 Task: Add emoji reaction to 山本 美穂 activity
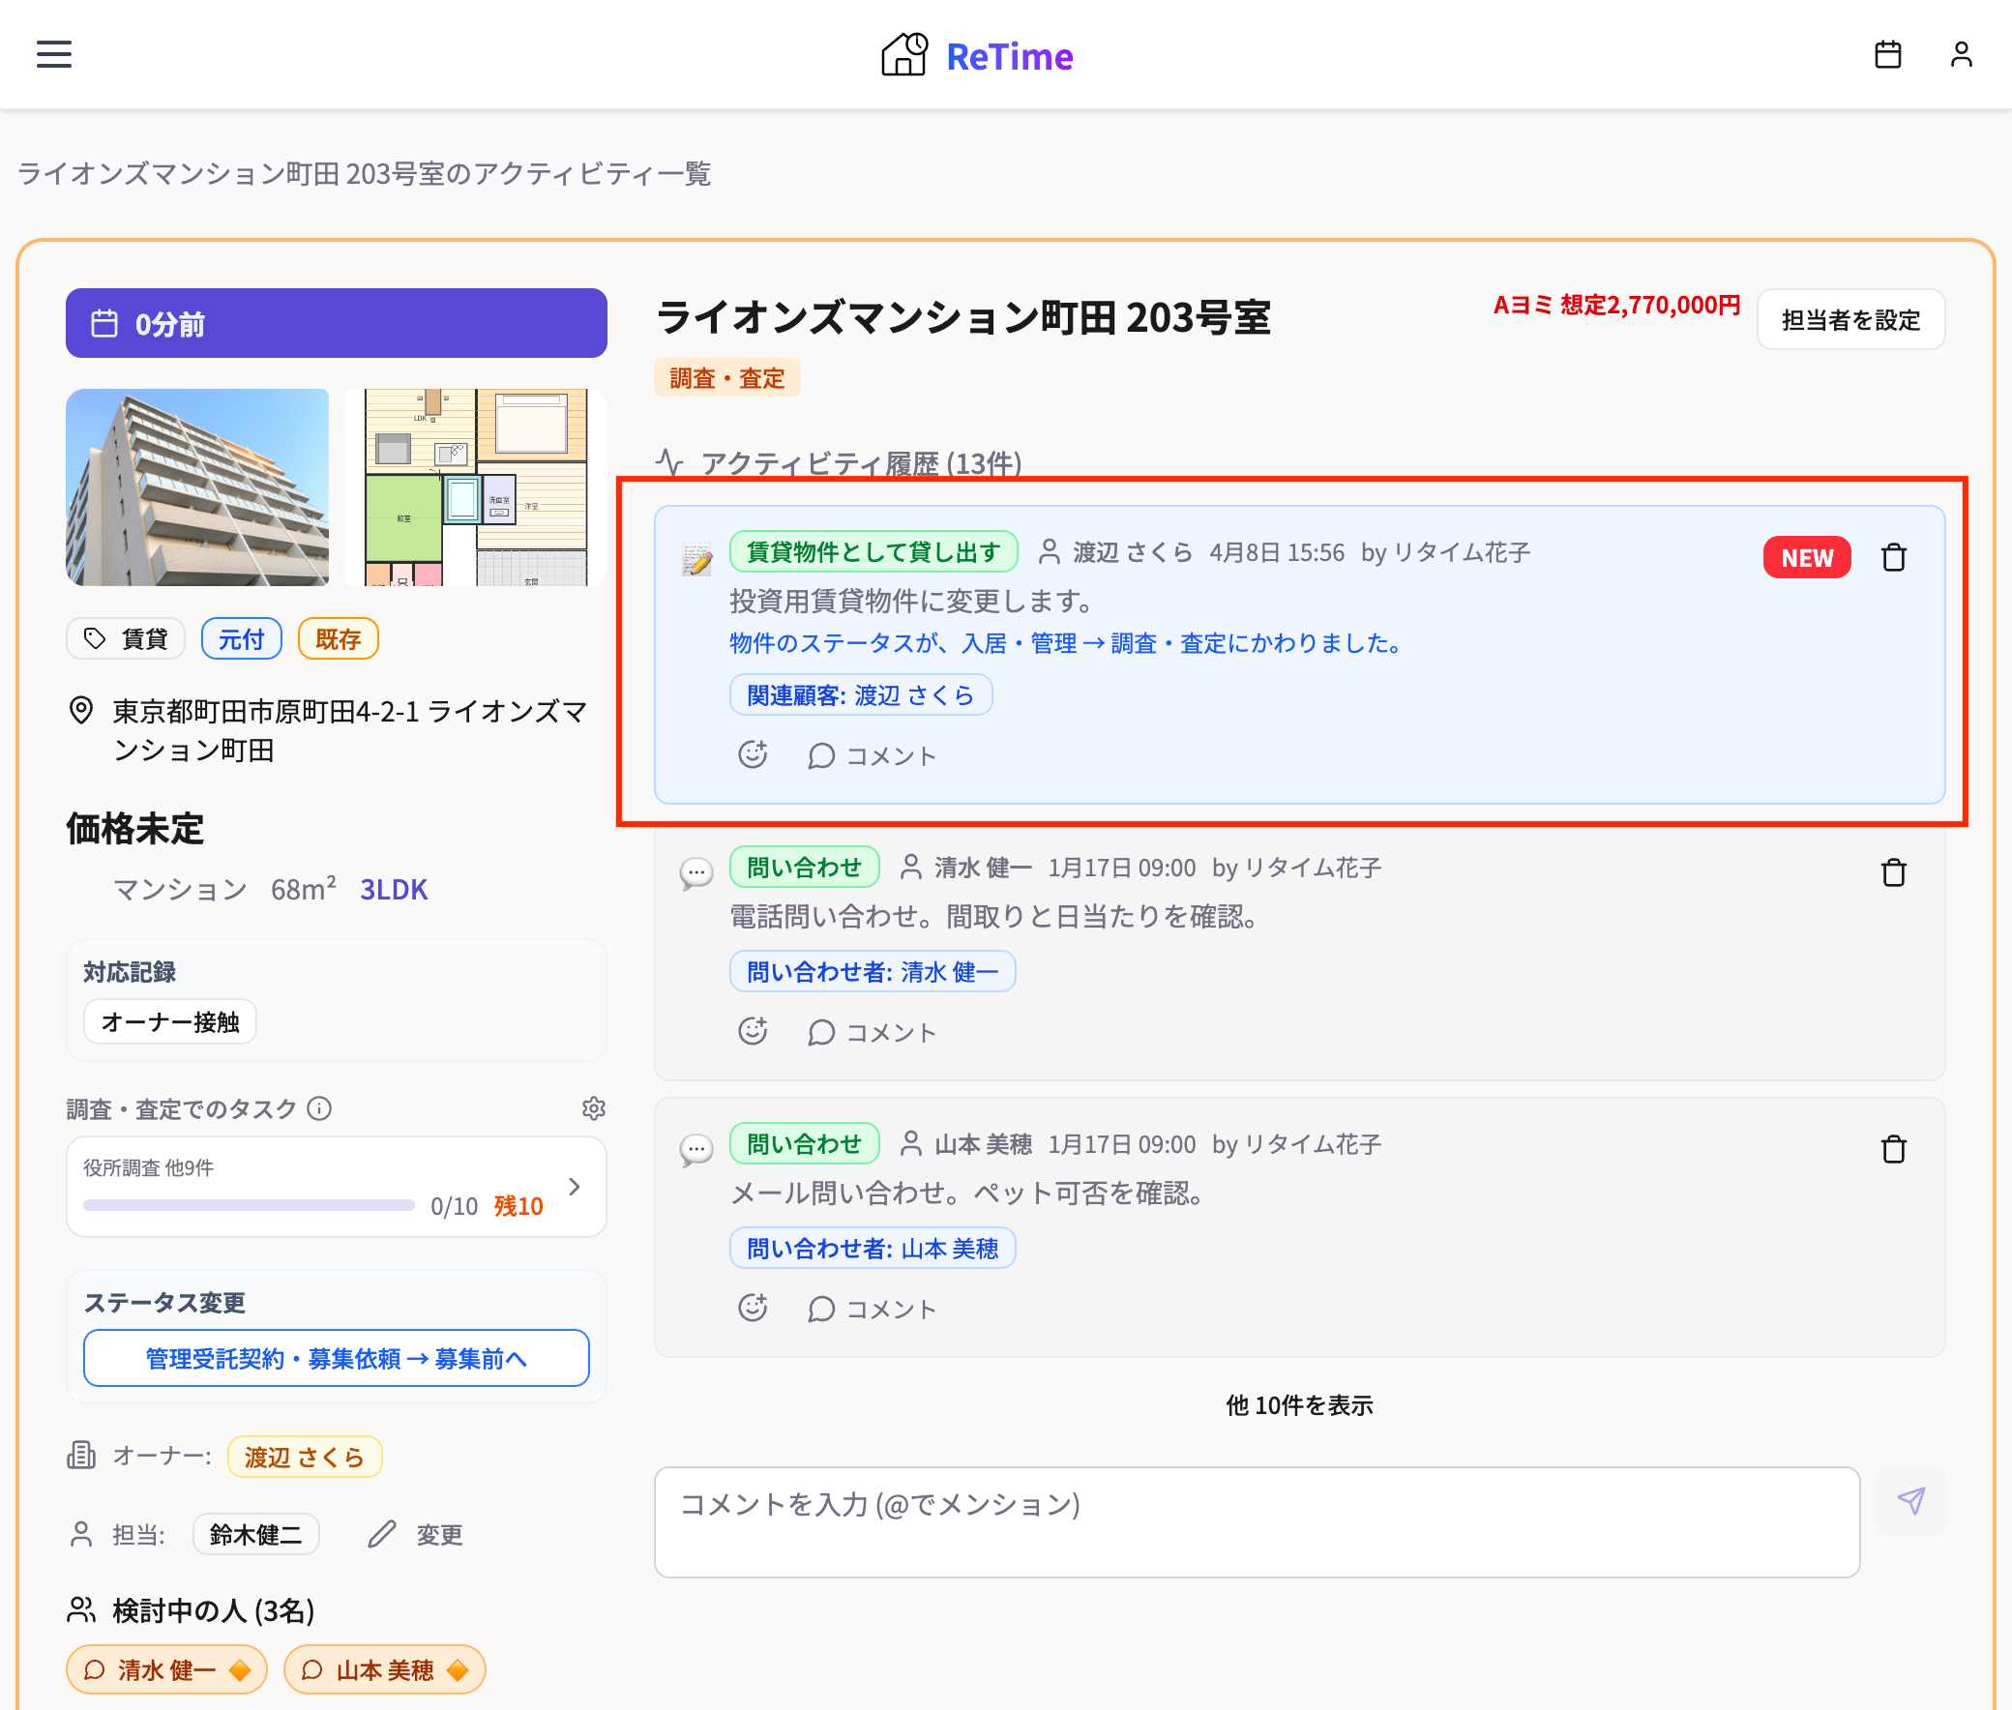[753, 1308]
